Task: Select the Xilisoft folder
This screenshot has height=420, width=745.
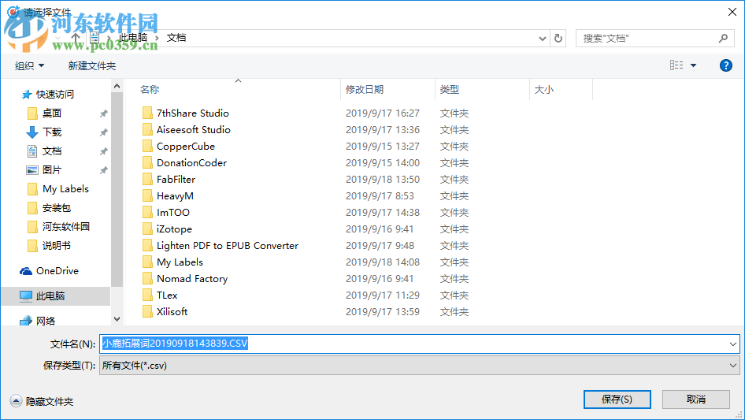Action: [x=172, y=311]
